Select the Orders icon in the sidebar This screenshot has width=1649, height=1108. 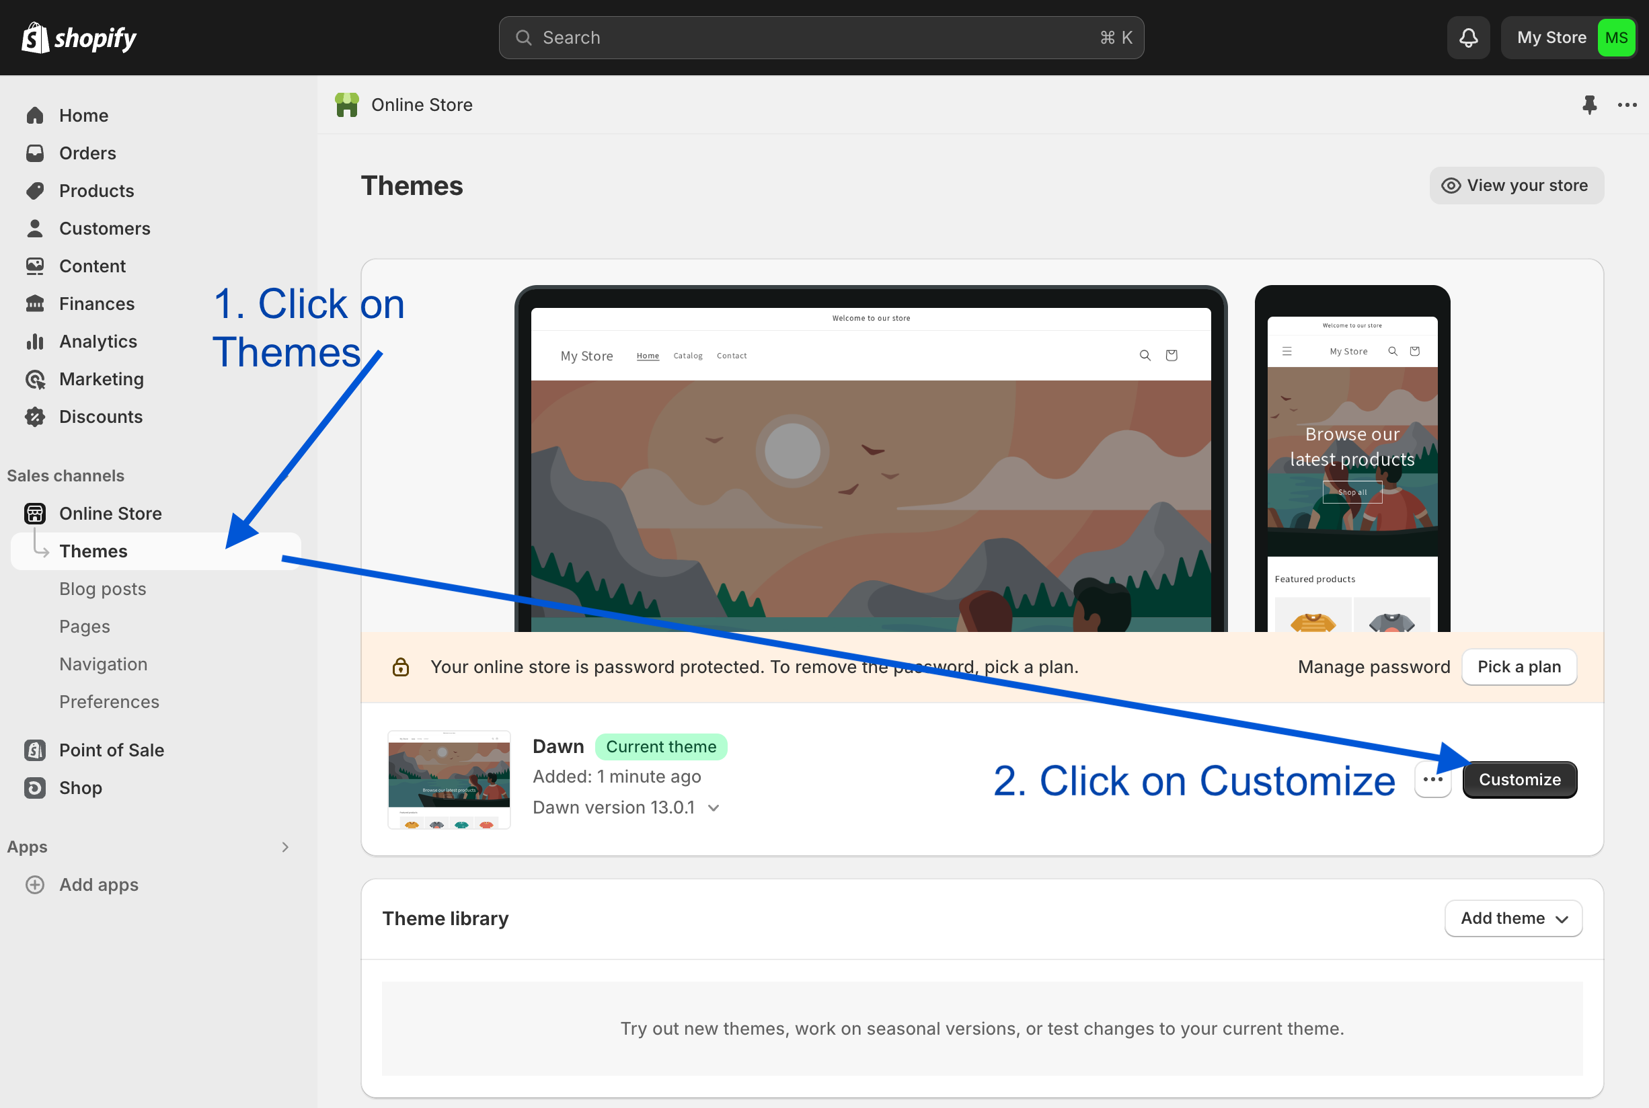click(x=34, y=153)
